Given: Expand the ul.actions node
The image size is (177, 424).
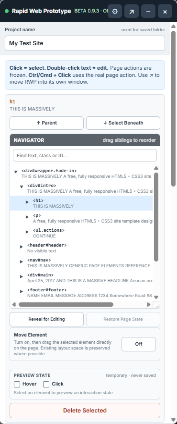Looking at the screenshot, I should click(x=27, y=232).
